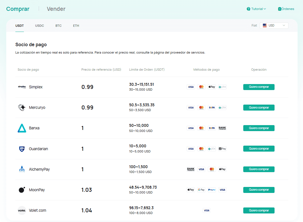This screenshot has width=303, height=222.
Task: Click the limit 30.3~15,151.51
Action: 141,84
